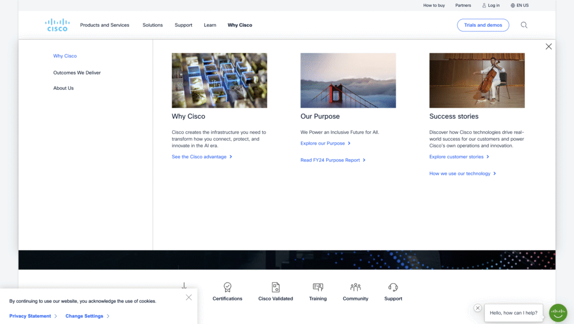Open the EN US language selector
The width and height of the screenshot is (574, 324).
click(519, 6)
